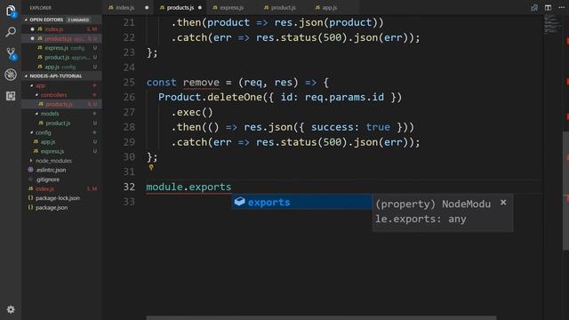Collapse the Open Editors section
Viewport: 569px width, 320px height.
click(x=26, y=20)
